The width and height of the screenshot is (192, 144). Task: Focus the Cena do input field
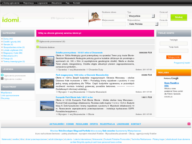[x=164, y=24]
